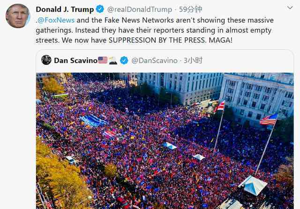Viewport: 300px width, 209px height.
Task: Click Dan Scavino's small profile avatar
Action: tap(46, 60)
